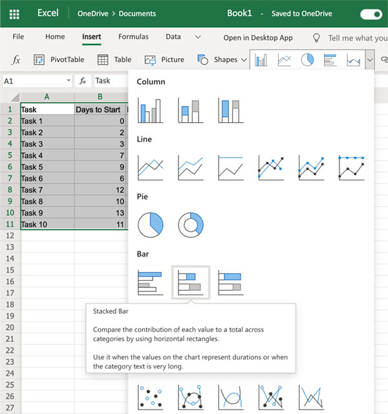The width and height of the screenshot is (388, 414).
Task: Switch to the Home tab
Action: point(55,37)
